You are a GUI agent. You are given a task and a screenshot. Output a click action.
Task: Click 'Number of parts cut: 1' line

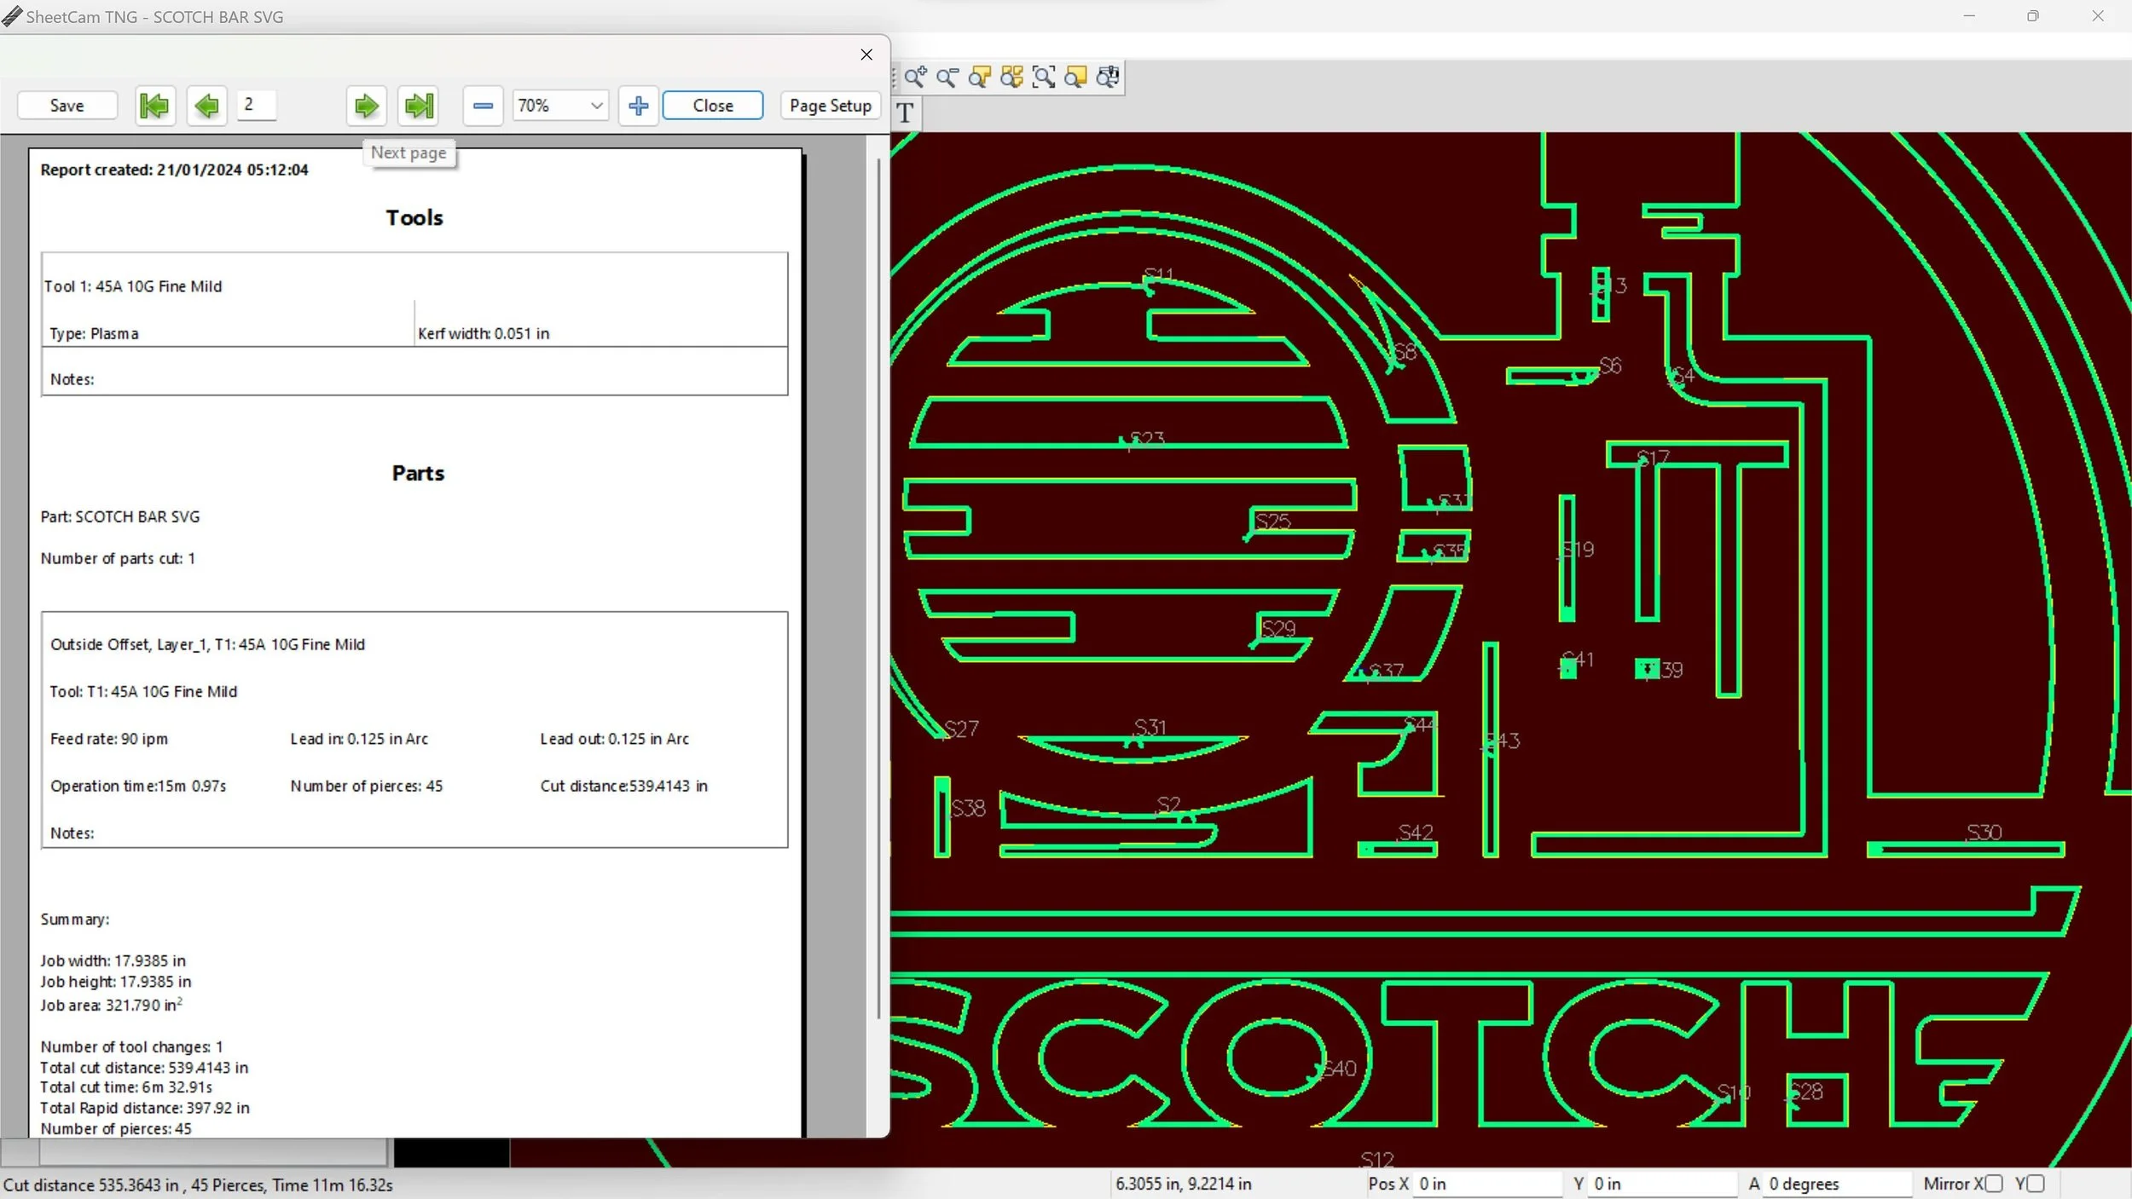click(x=118, y=558)
